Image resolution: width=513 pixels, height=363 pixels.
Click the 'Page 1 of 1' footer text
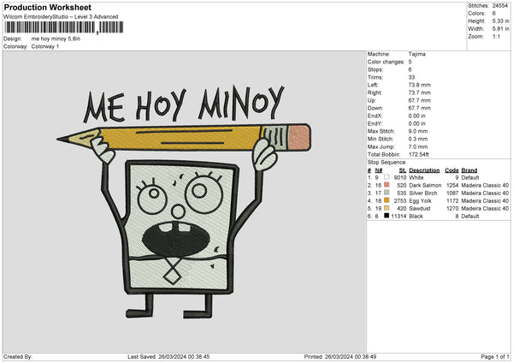pyautogui.click(x=495, y=356)
